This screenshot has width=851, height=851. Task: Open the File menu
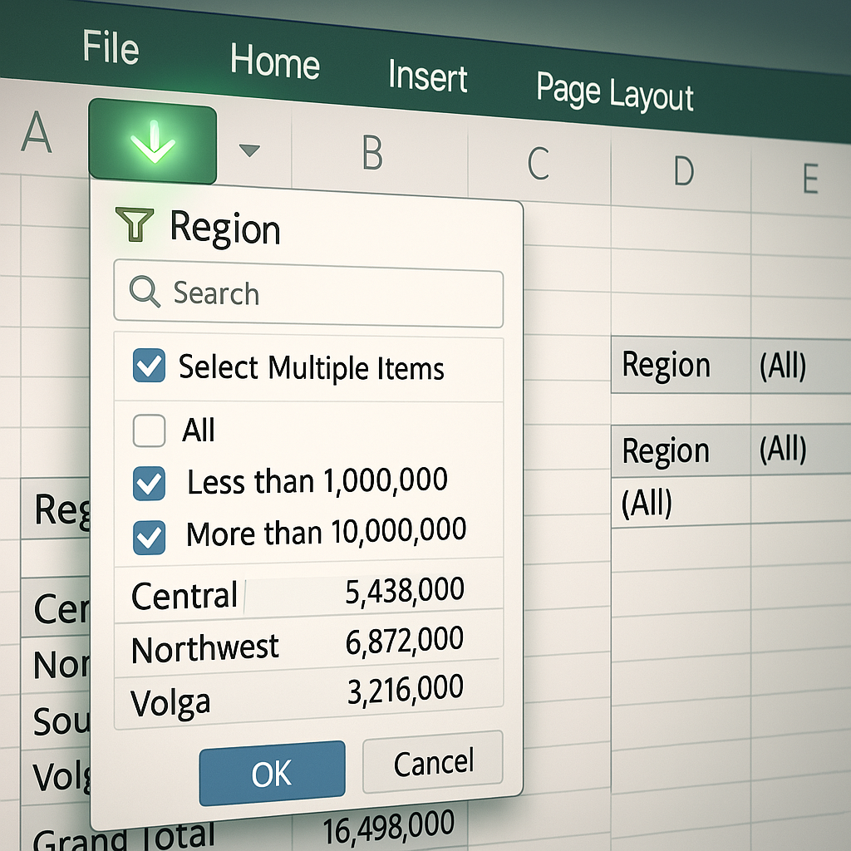(x=111, y=47)
